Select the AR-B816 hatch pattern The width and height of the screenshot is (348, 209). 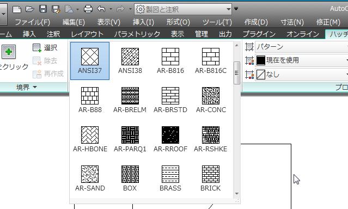click(x=170, y=61)
